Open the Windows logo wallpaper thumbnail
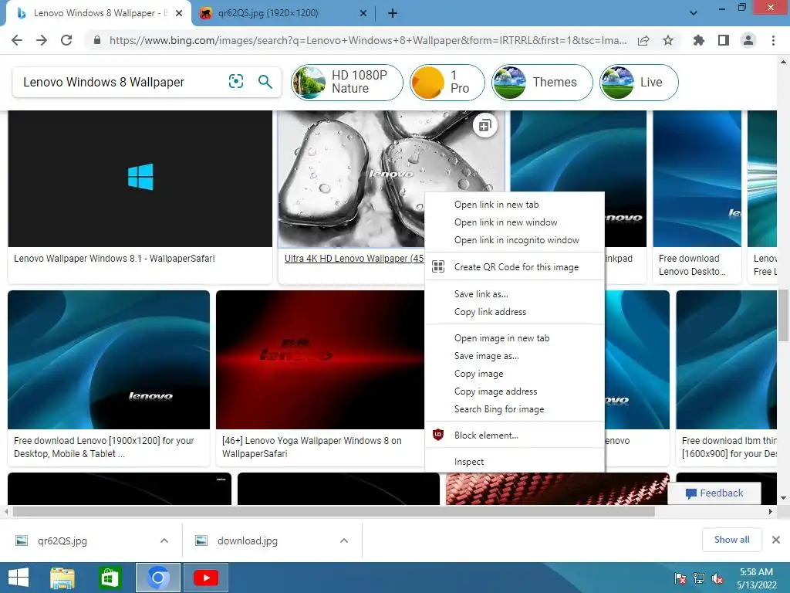The image size is (790, 593). [140, 178]
